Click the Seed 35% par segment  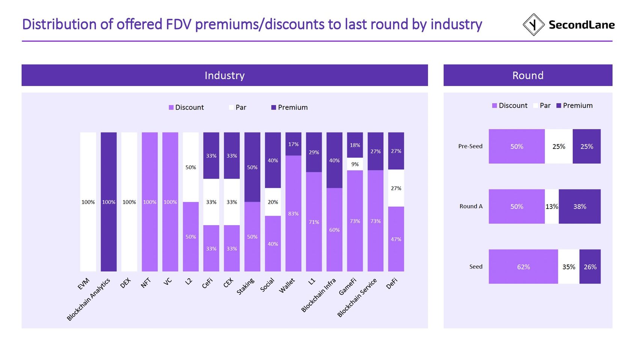coord(569,267)
